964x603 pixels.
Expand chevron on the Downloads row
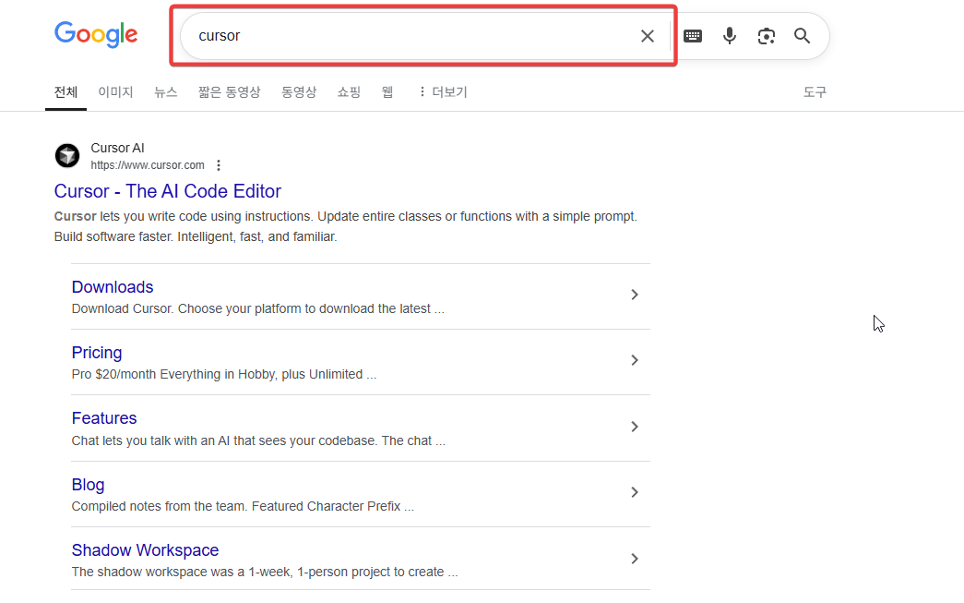point(635,295)
